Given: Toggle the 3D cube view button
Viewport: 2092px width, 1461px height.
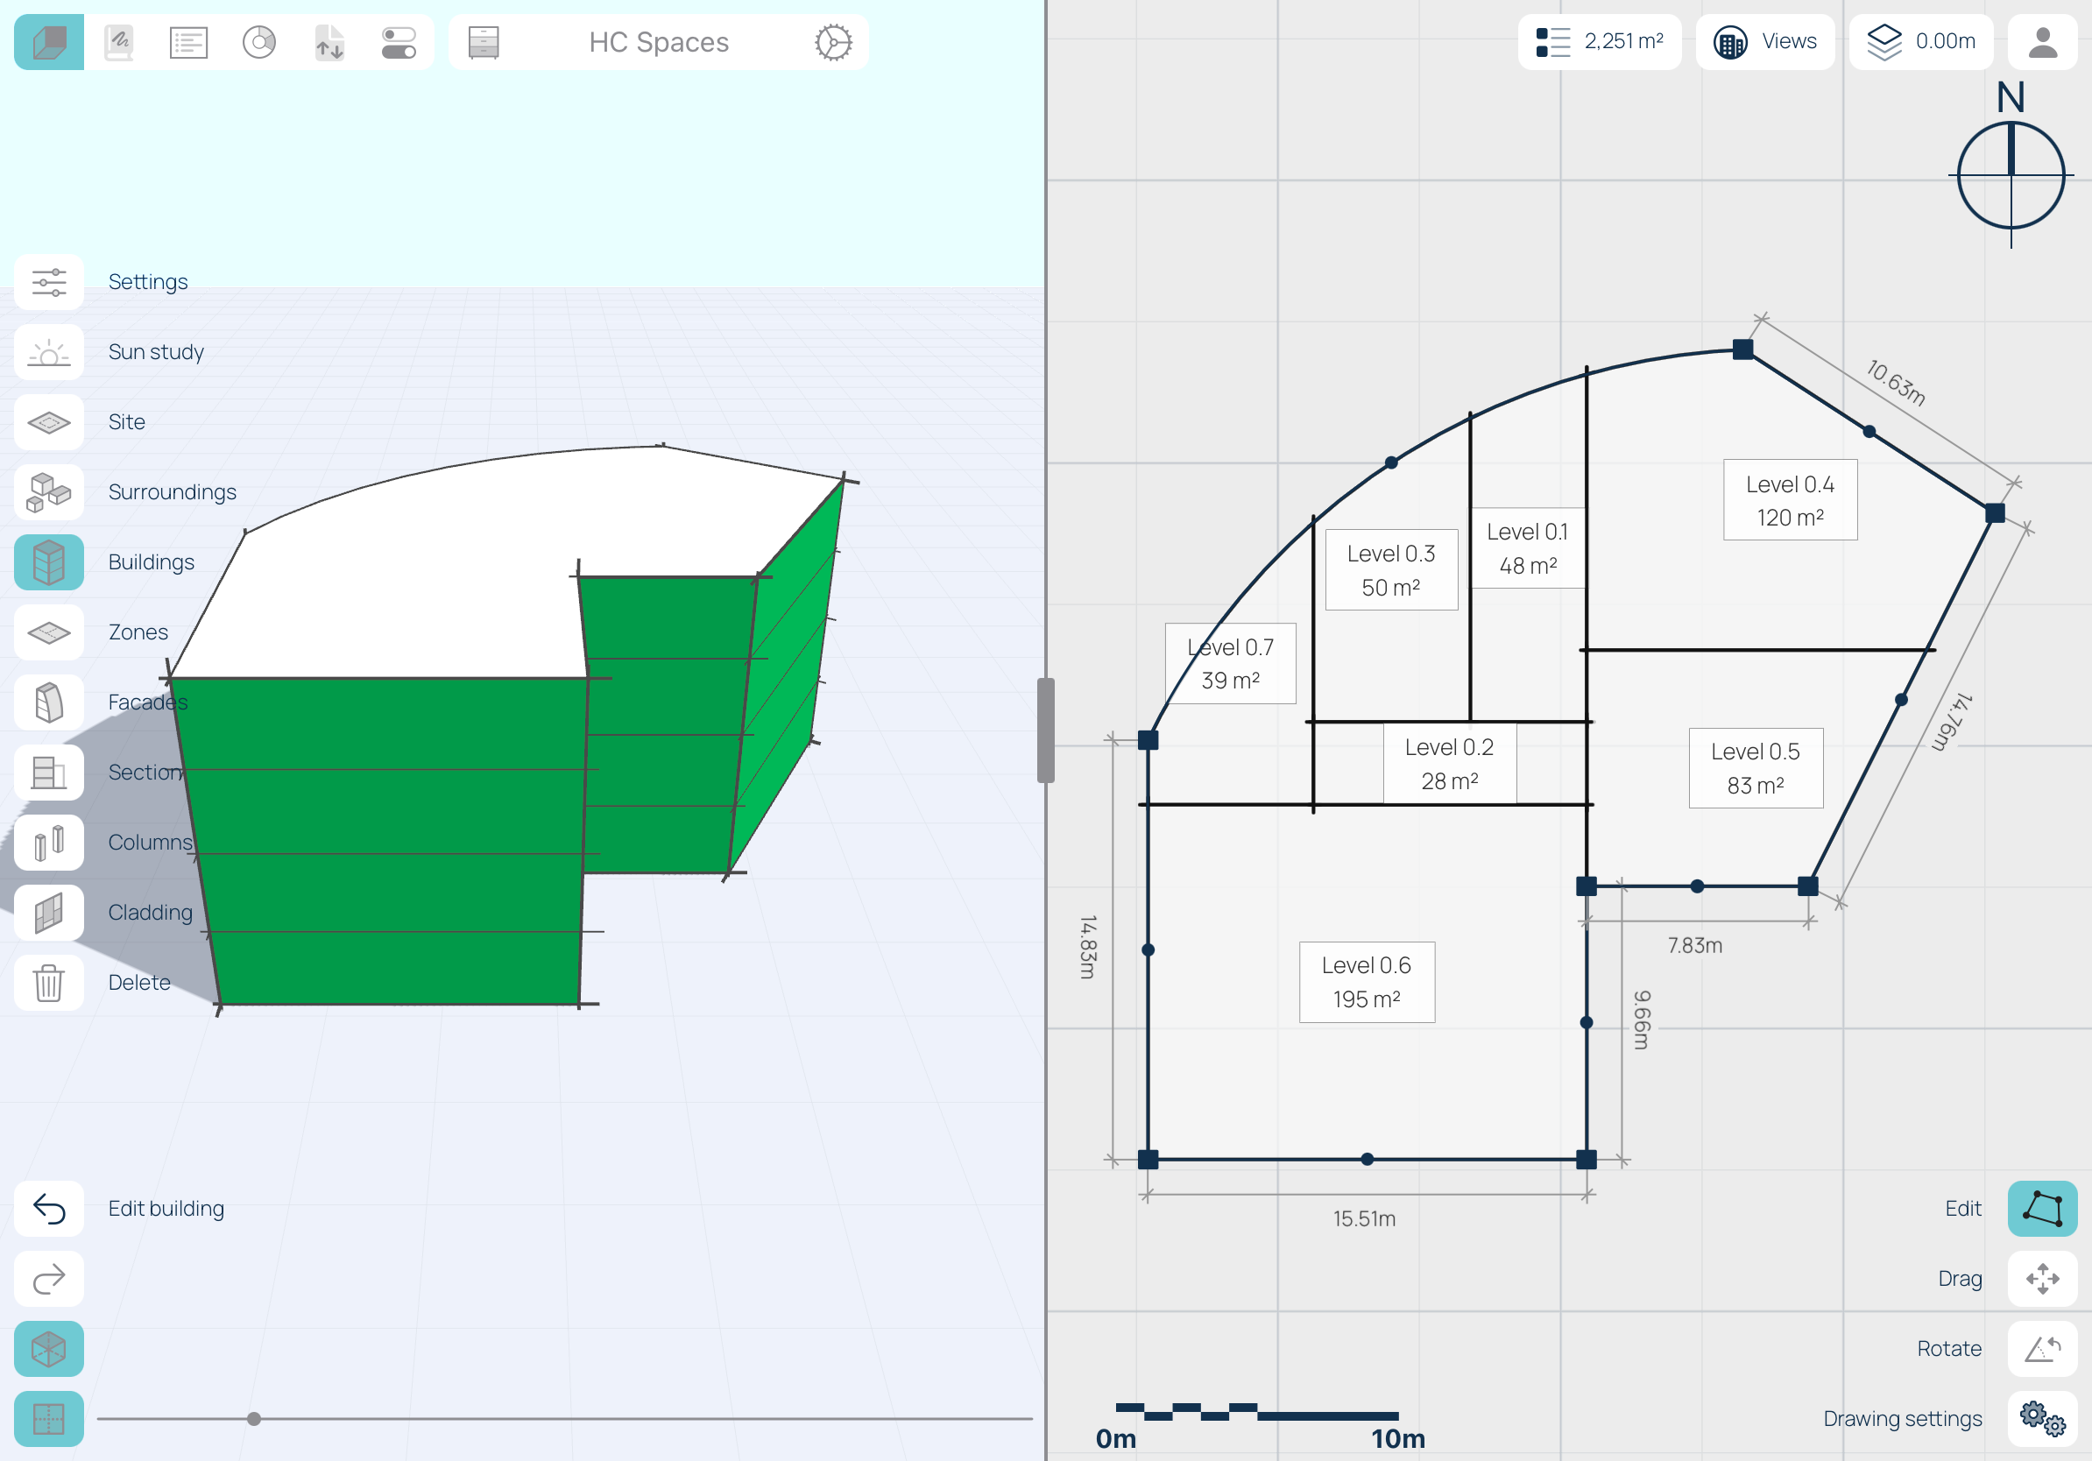Looking at the screenshot, I should tap(49, 1349).
